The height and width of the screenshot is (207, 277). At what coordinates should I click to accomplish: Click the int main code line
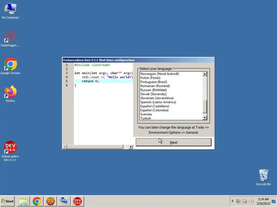104,73
